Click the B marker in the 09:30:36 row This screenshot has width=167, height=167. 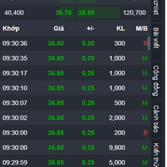[145, 43]
